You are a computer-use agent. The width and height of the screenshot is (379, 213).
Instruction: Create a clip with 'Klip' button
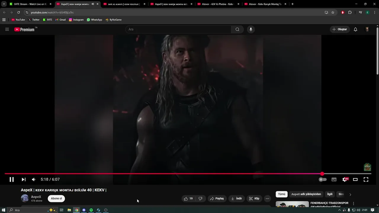click(254, 199)
